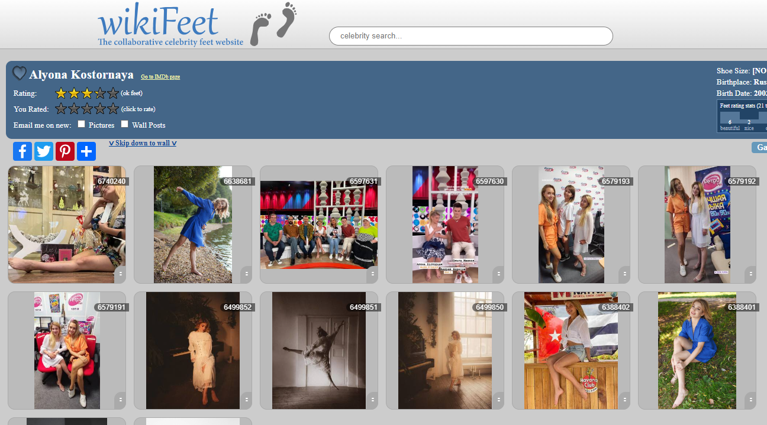Open options menu on thumbnail 6499851
Image resolution: width=767 pixels, height=425 pixels.
[372, 400]
